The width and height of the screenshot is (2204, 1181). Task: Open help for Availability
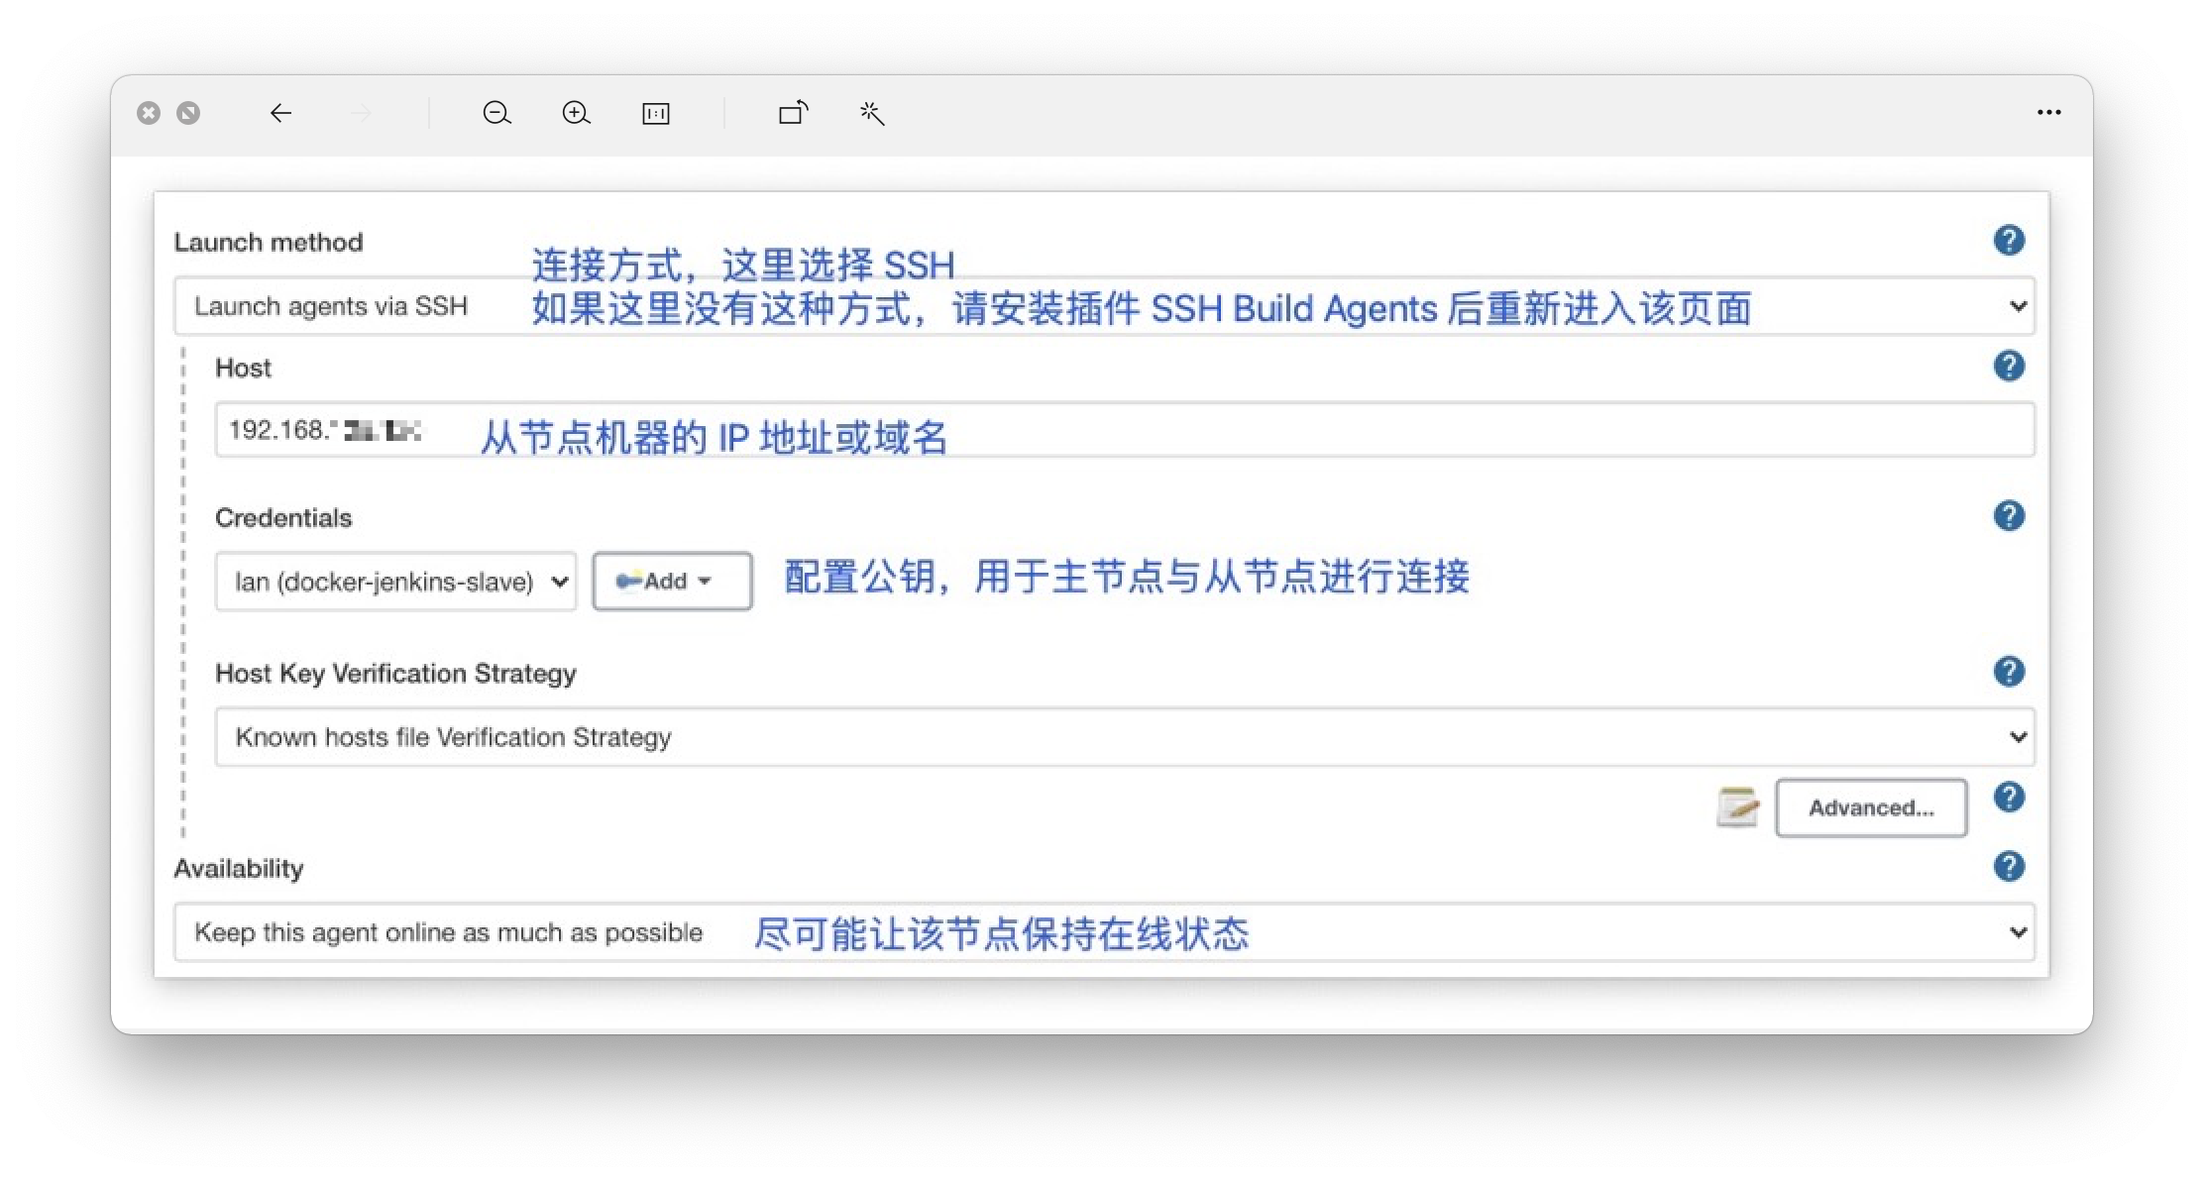2009,867
